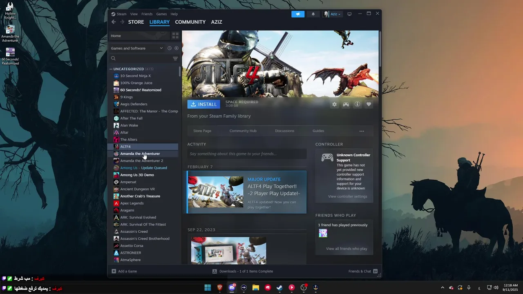Open 60 Seconds! Reatomized desktop shortcut
Image resolution: width=523 pixels, height=294 pixels.
tap(10, 57)
